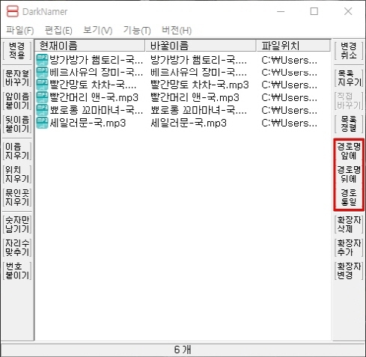Image resolution: width=366 pixels, height=357 pixels.
Task: Click mp3 icon of 뾰로롱 꼬마마녀 row
Action: [42, 110]
